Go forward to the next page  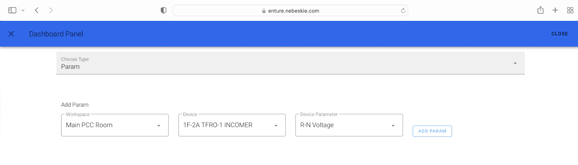(51, 10)
